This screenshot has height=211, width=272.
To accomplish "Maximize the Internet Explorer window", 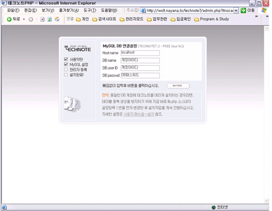I will pos(259,3).
